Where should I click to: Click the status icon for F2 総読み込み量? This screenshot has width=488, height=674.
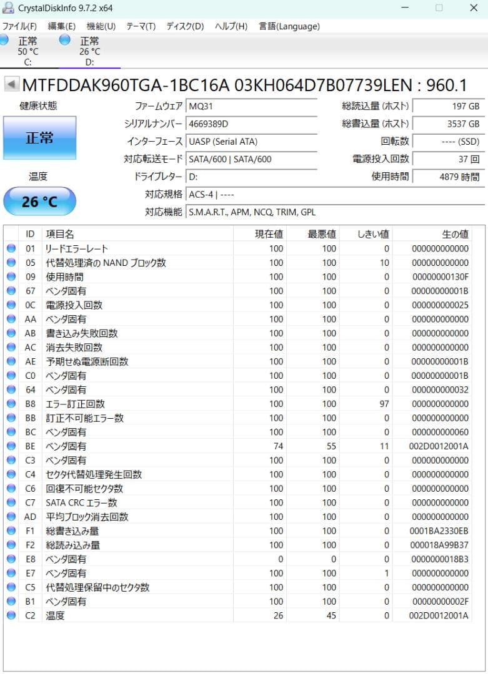11,545
